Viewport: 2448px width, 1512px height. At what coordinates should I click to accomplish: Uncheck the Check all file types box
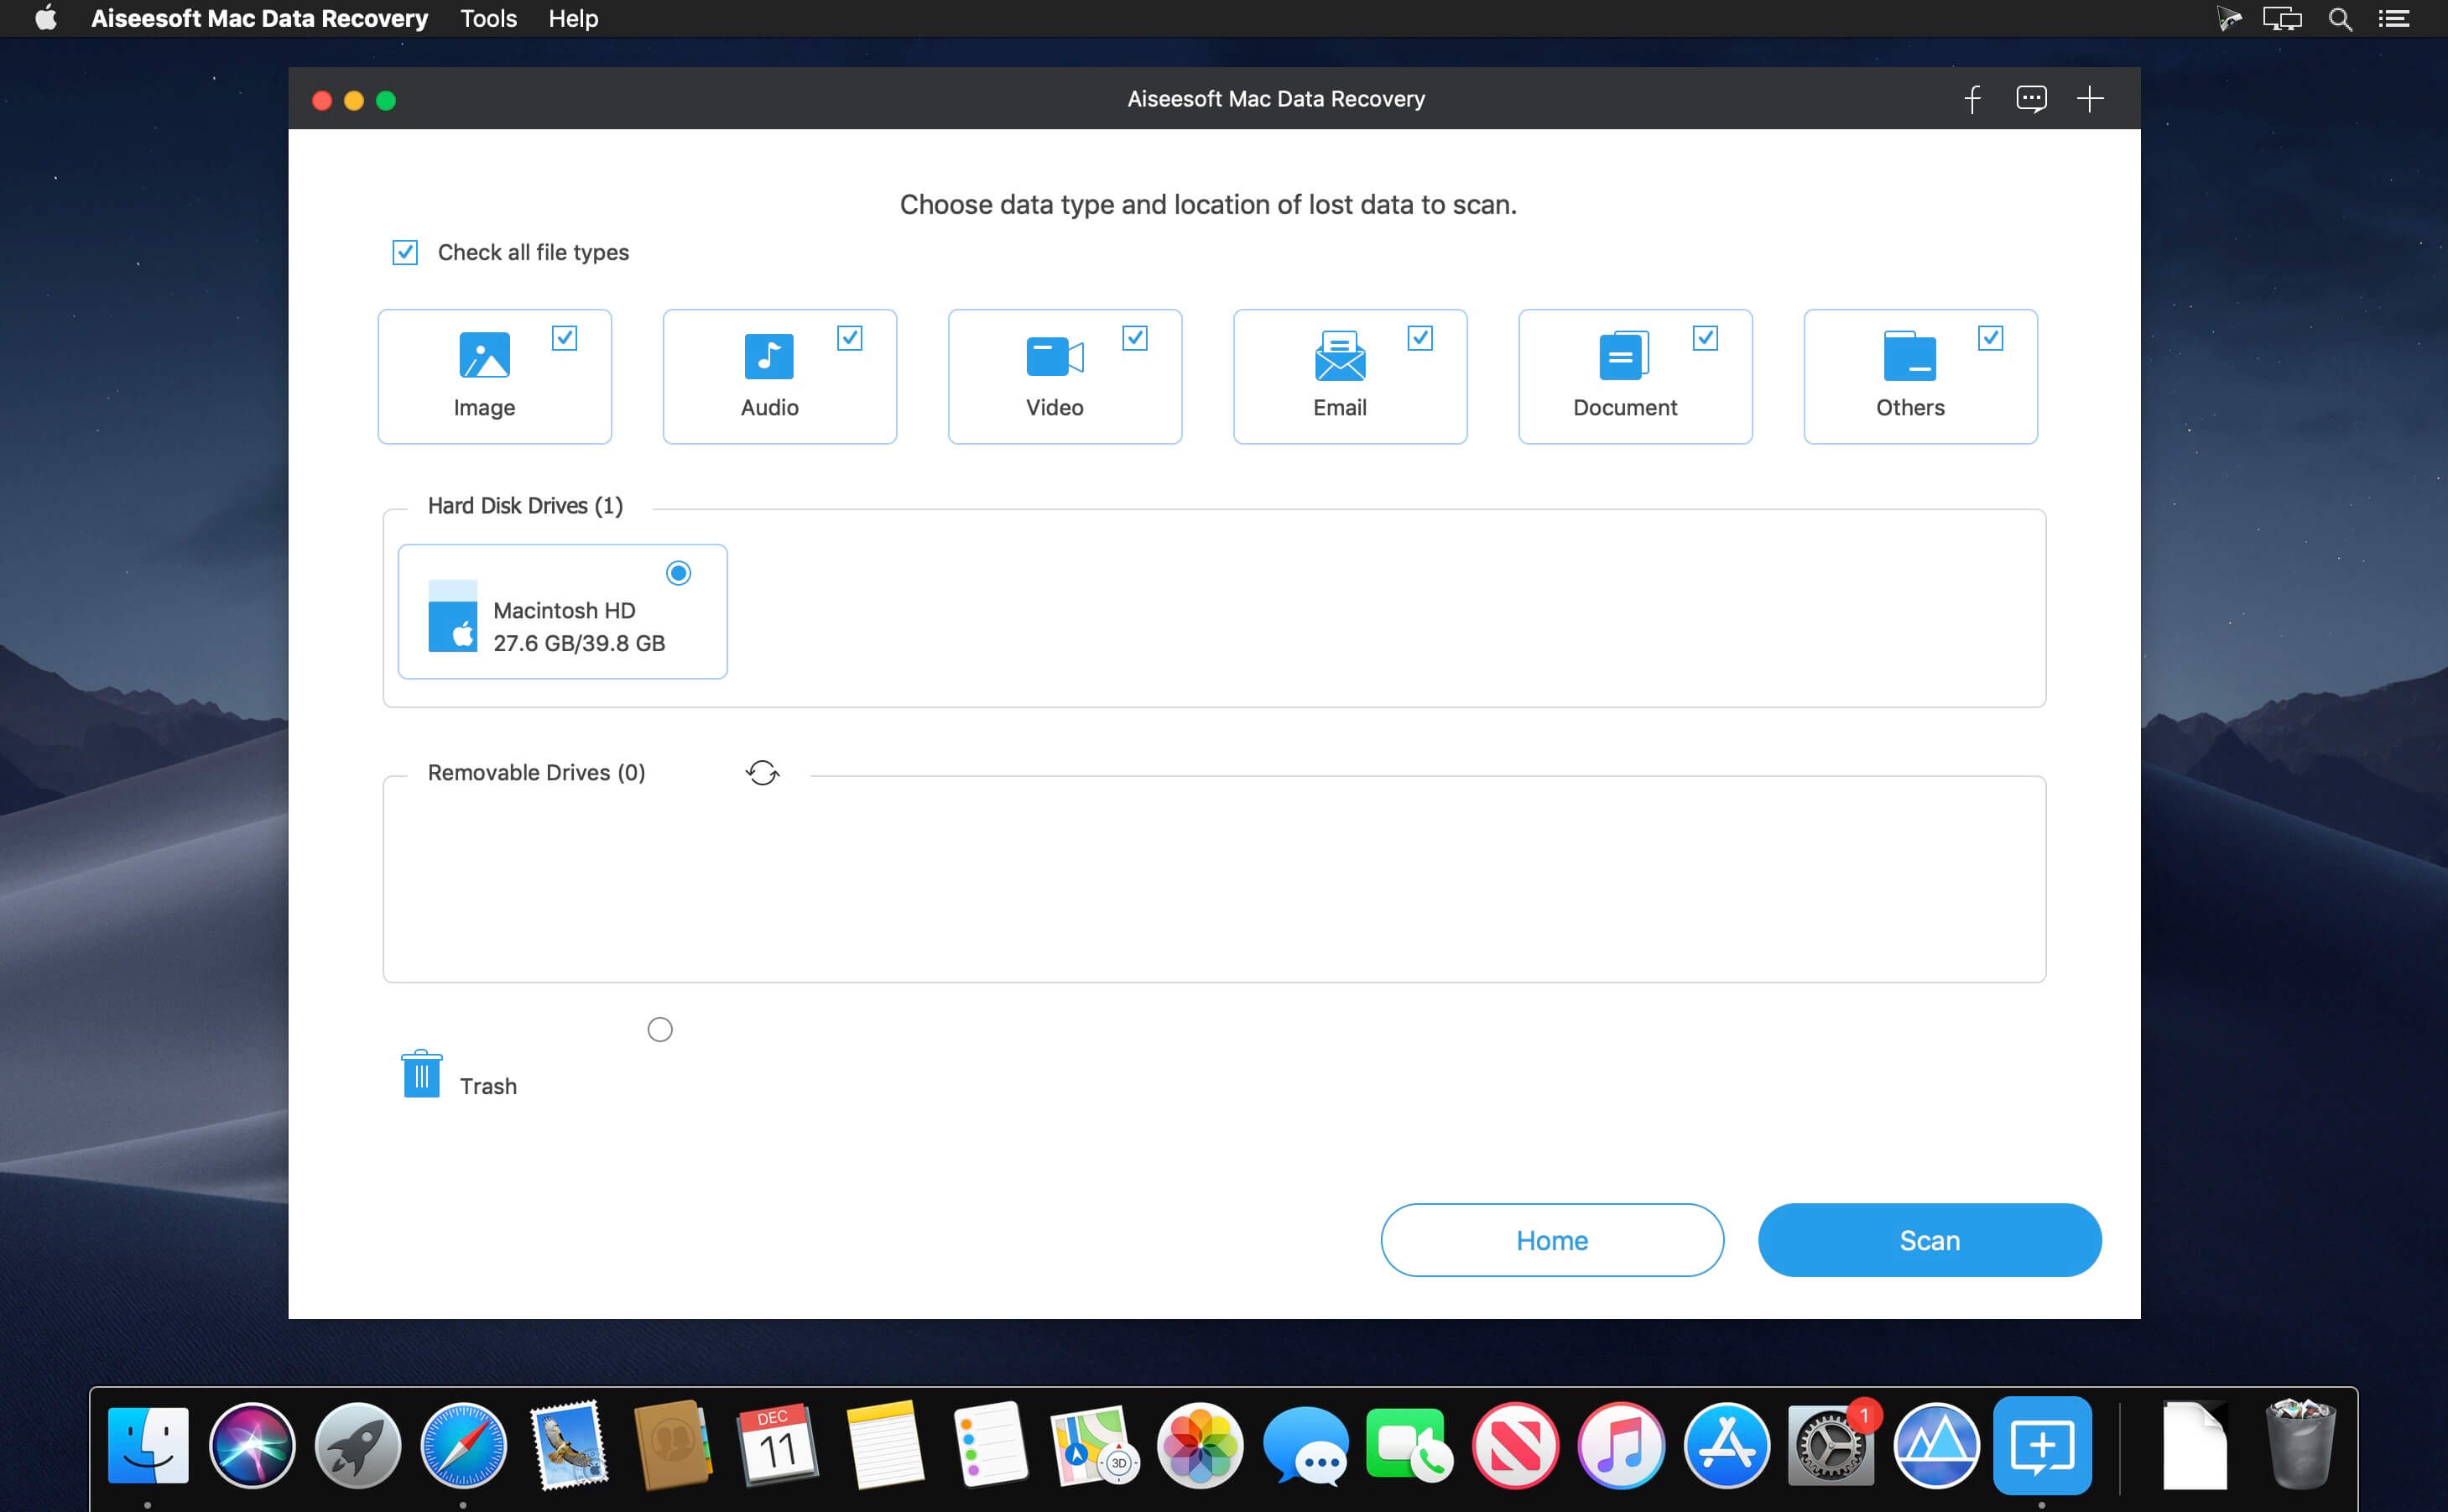405,252
